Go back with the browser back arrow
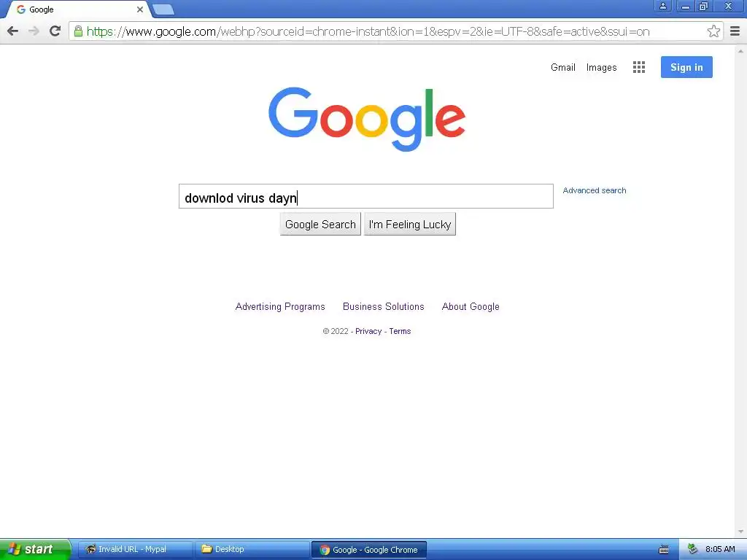The height and width of the screenshot is (560, 747). pyautogui.click(x=13, y=31)
